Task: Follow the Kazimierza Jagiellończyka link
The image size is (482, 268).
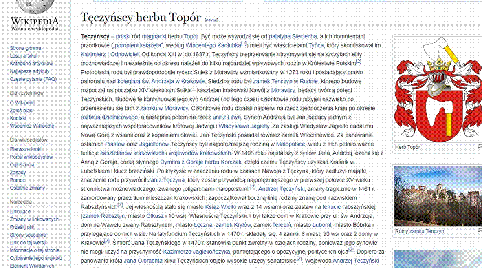Action: tap(196, 252)
